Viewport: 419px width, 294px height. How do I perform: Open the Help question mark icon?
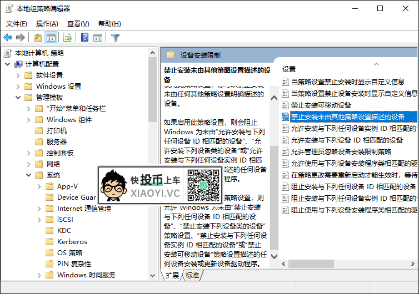click(84, 37)
